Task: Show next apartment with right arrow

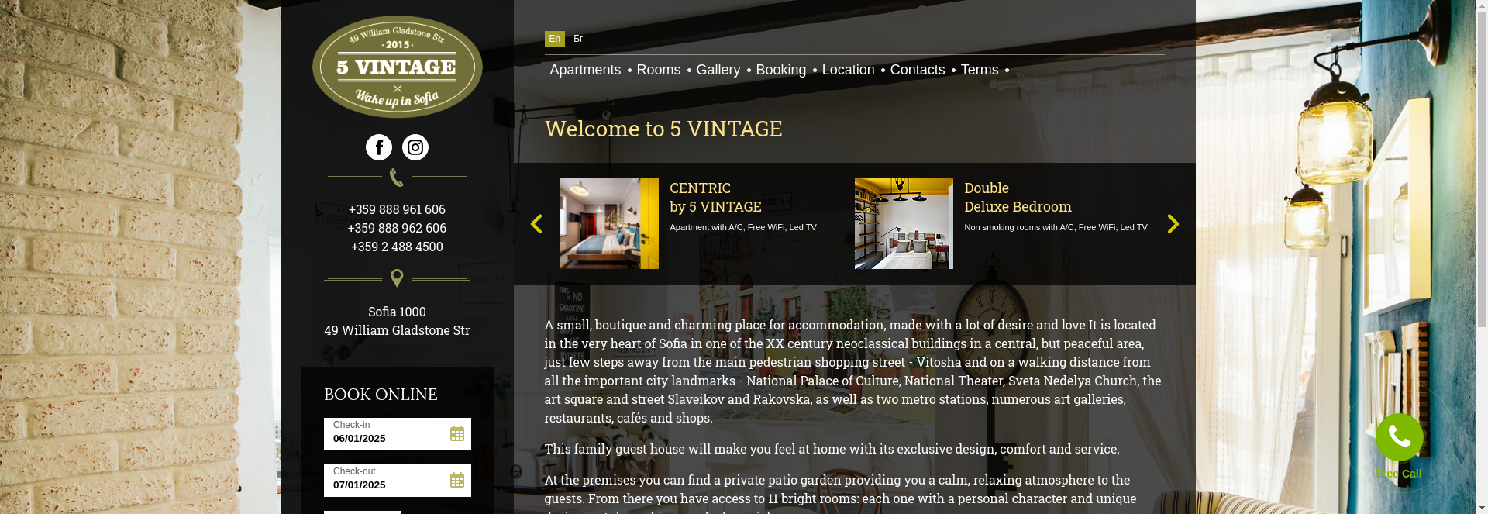Action: [1173, 224]
